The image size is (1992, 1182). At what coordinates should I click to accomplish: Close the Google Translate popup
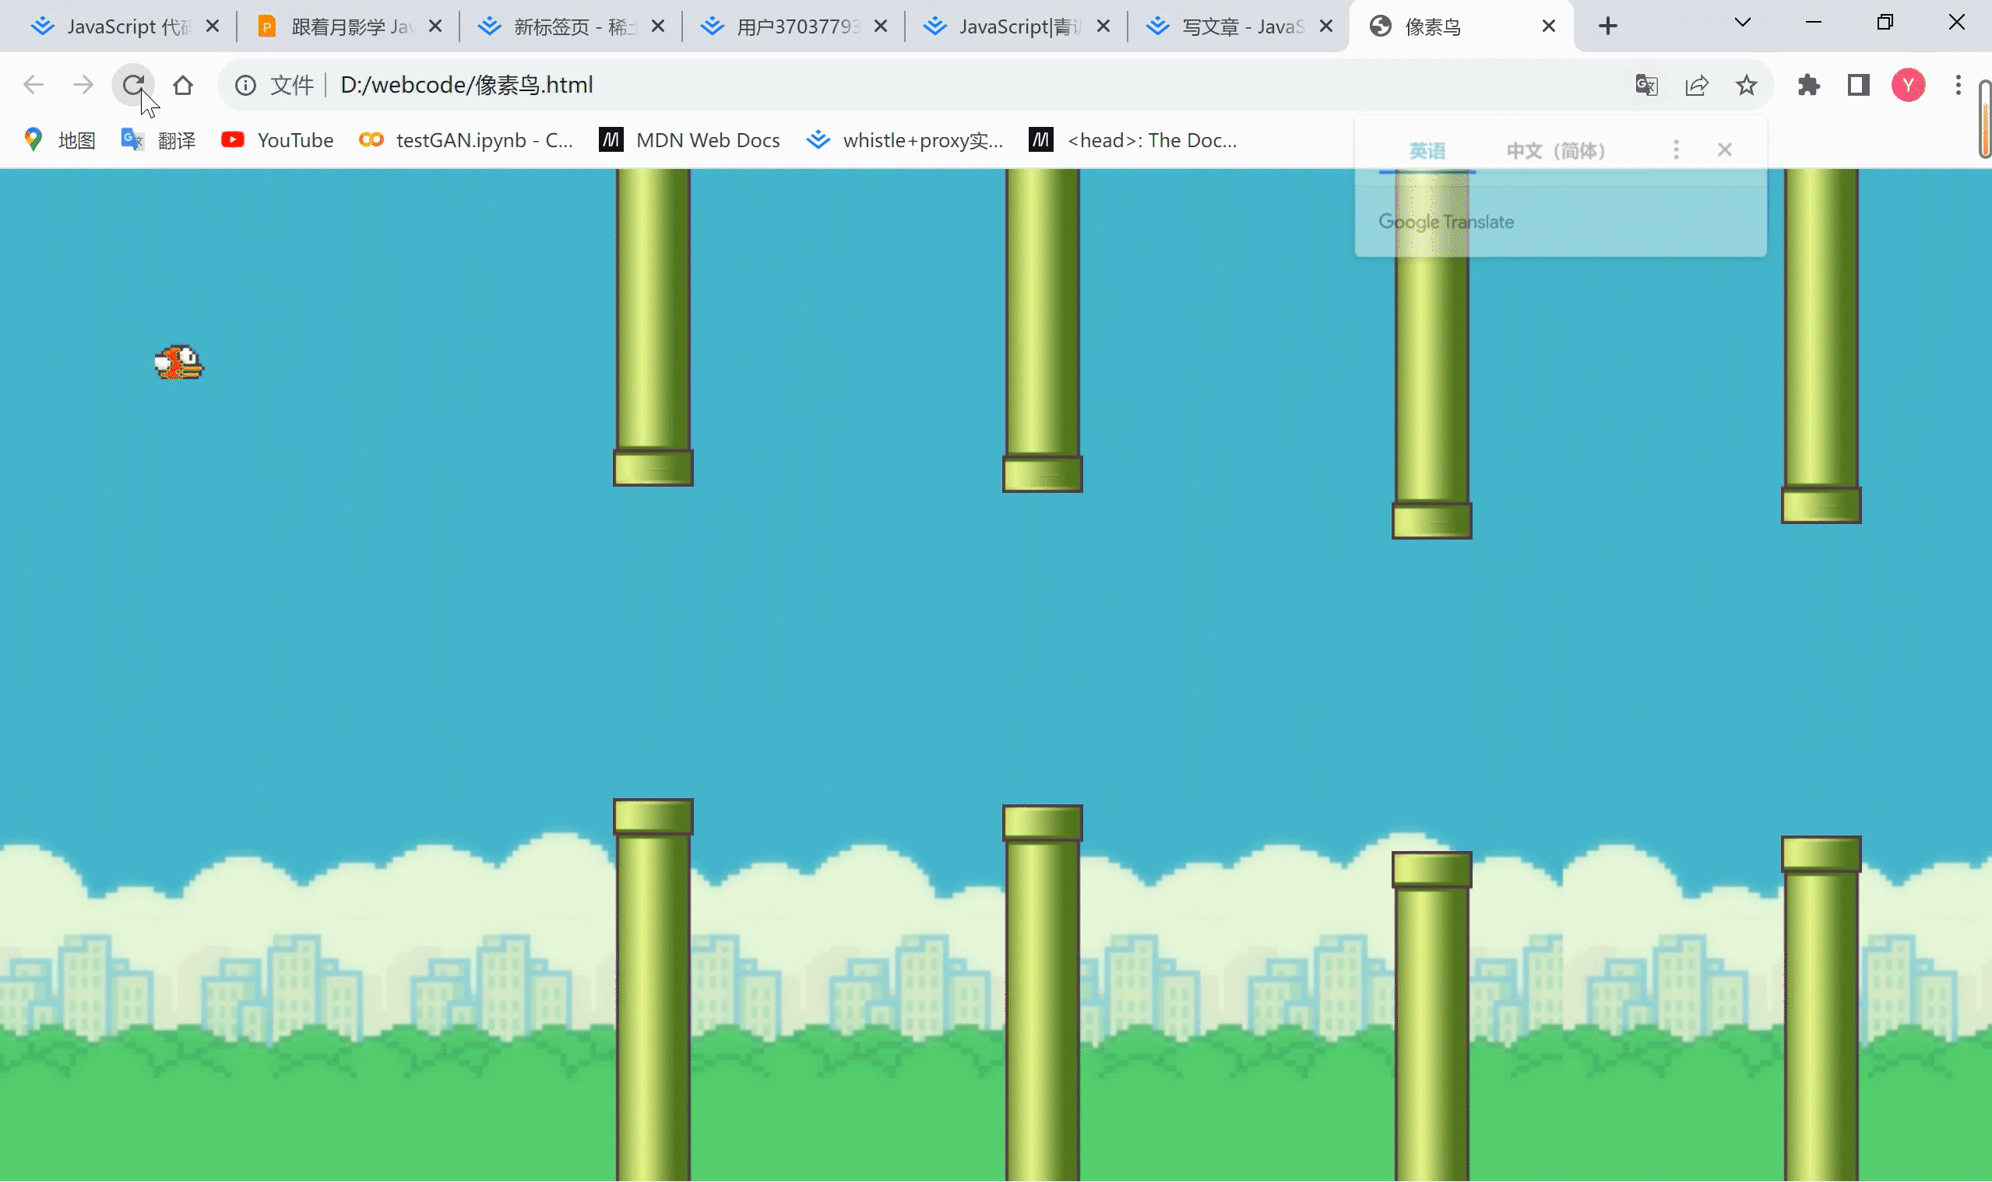(x=1724, y=150)
